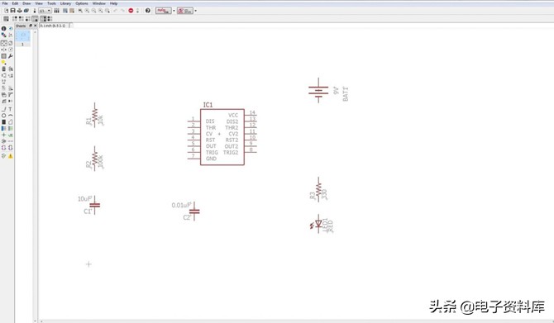Viewport: 554px width, 323px height.
Task: Select the Delete tool
Action: point(3,69)
